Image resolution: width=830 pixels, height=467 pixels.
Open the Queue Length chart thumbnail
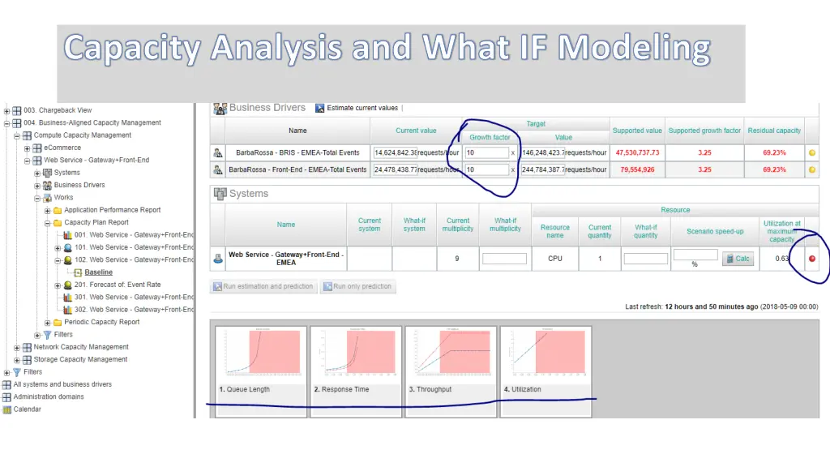(x=261, y=371)
